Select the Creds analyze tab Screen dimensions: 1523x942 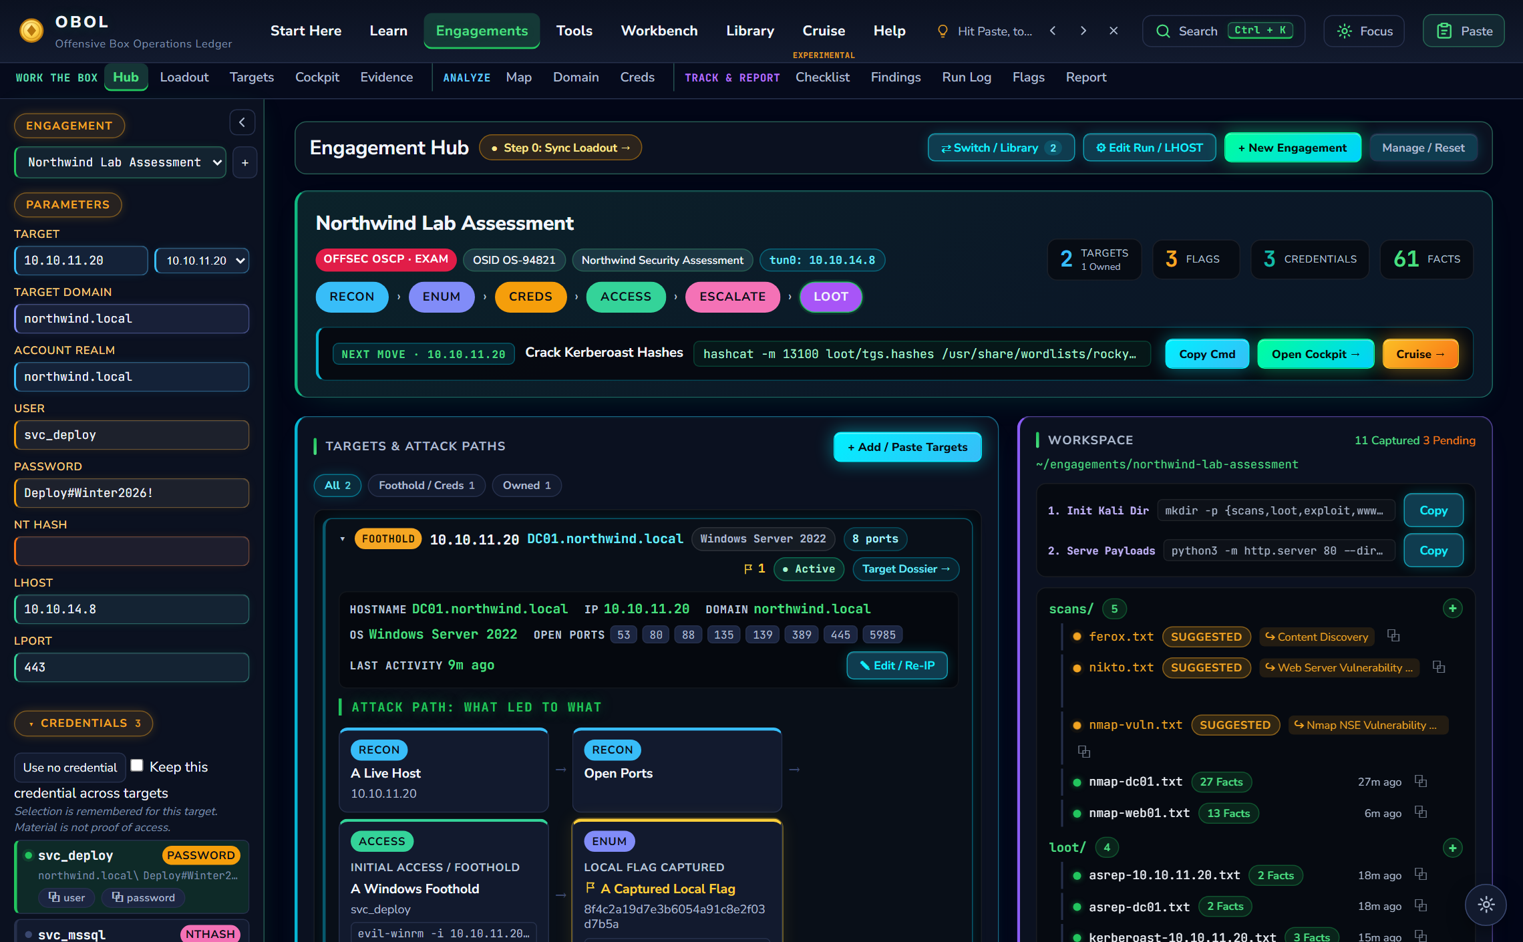pyautogui.click(x=637, y=77)
